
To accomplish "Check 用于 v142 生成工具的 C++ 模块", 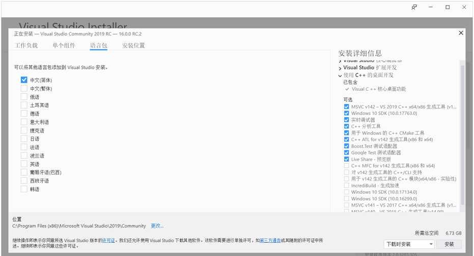I will click(x=346, y=179).
